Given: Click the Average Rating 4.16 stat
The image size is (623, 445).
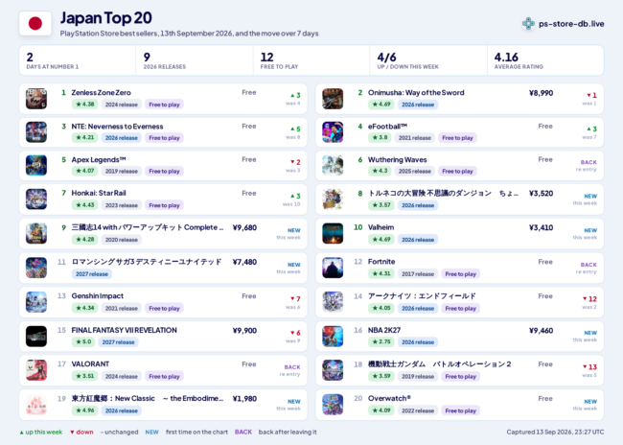Looking at the screenshot, I should [x=545, y=60].
